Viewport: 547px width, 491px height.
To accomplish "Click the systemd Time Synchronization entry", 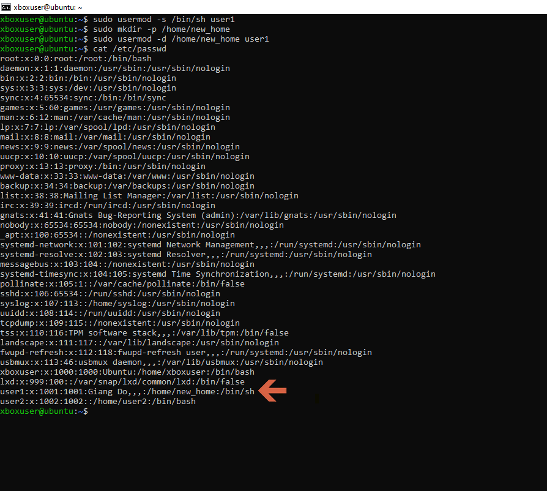I will 218,274.
